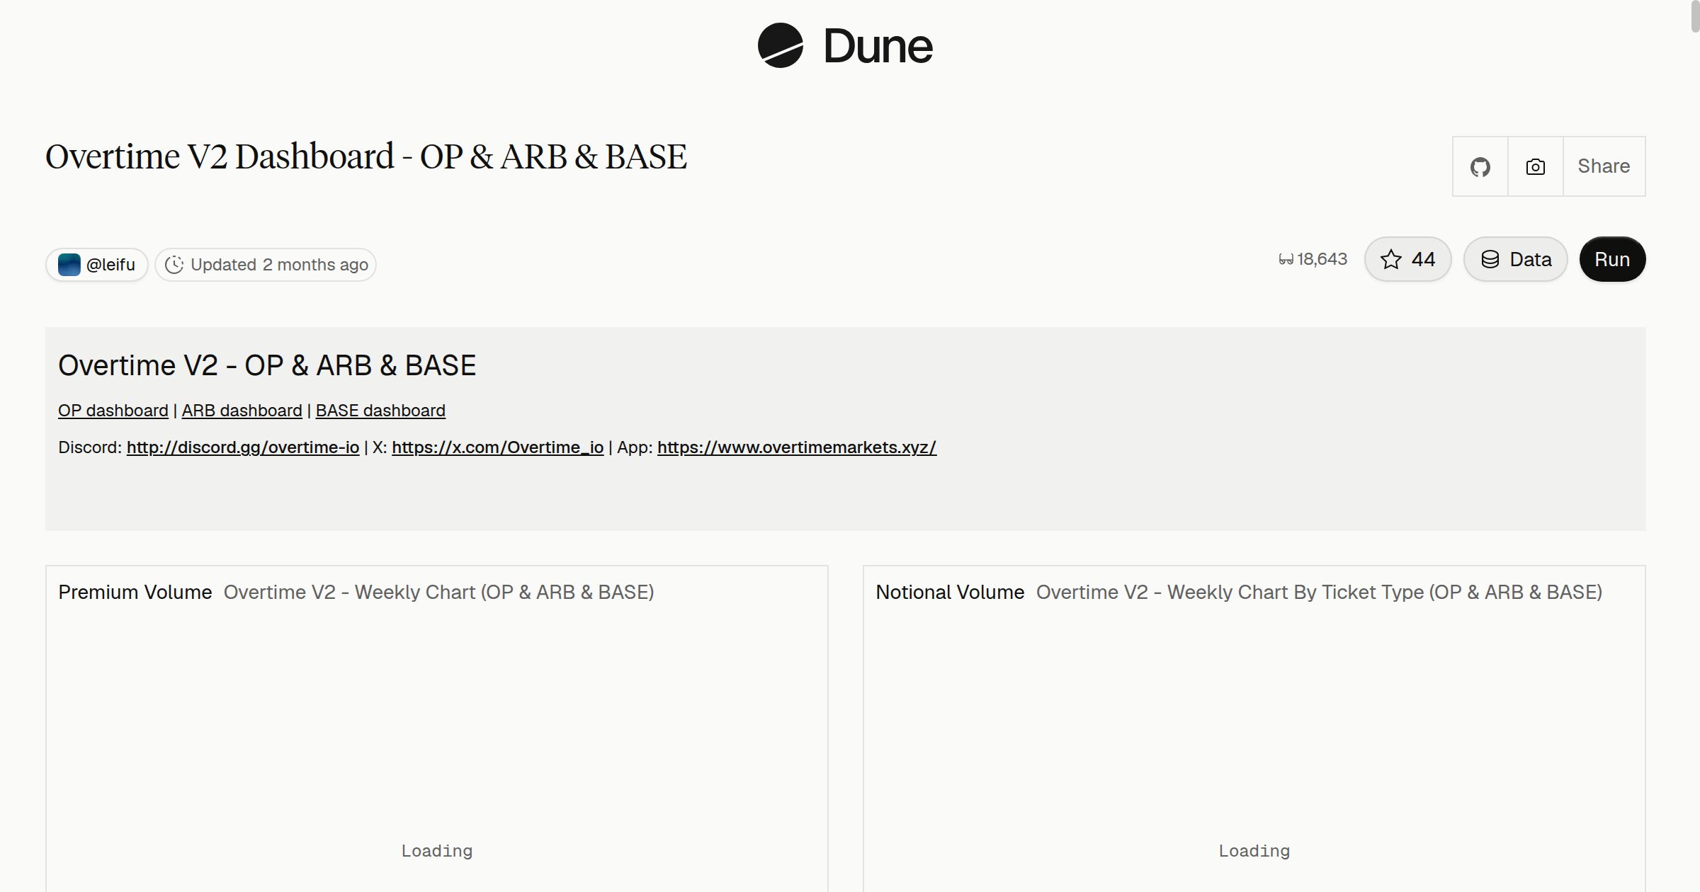Click the Dune logo icon
1700x892 pixels.
780,45
